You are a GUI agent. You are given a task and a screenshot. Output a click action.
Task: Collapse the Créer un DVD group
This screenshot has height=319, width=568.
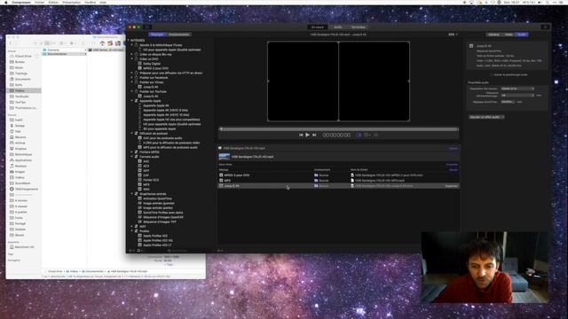click(132, 59)
